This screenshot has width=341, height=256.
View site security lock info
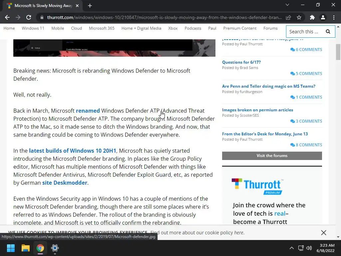(42, 17)
